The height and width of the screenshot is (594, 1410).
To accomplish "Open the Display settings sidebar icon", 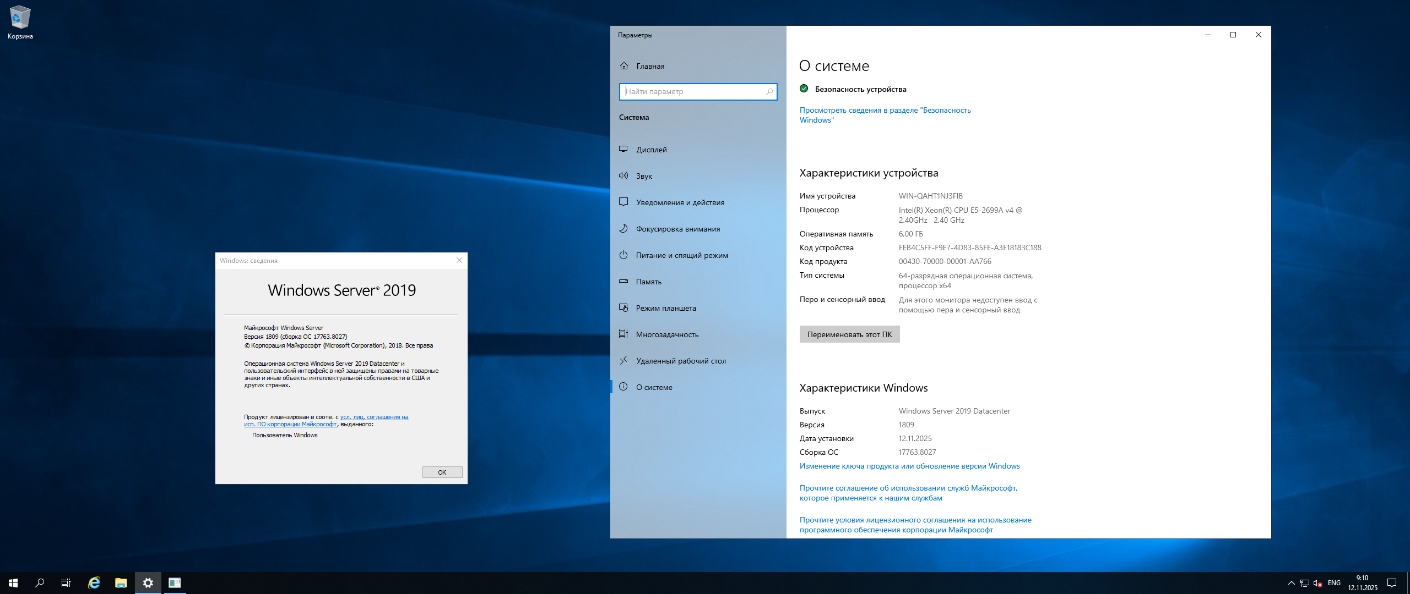I will [623, 149].
